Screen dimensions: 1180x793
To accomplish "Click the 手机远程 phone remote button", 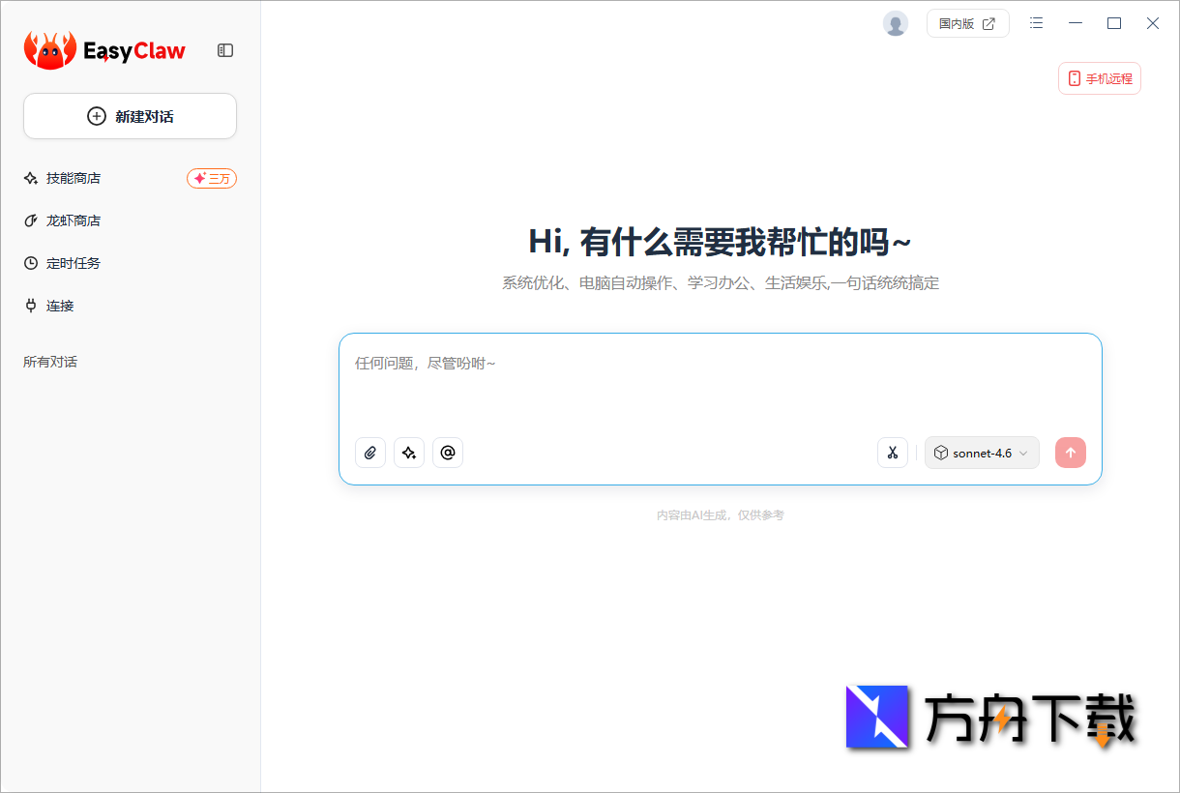I will (1099, 78).
